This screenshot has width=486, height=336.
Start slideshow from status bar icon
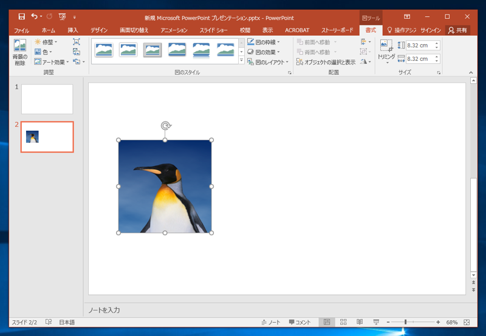(376, 322)
